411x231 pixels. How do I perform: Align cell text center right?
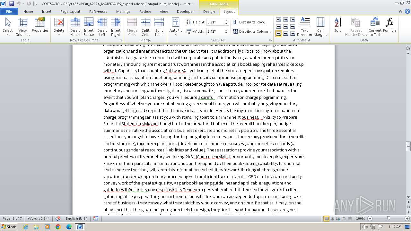pos(293,27)
